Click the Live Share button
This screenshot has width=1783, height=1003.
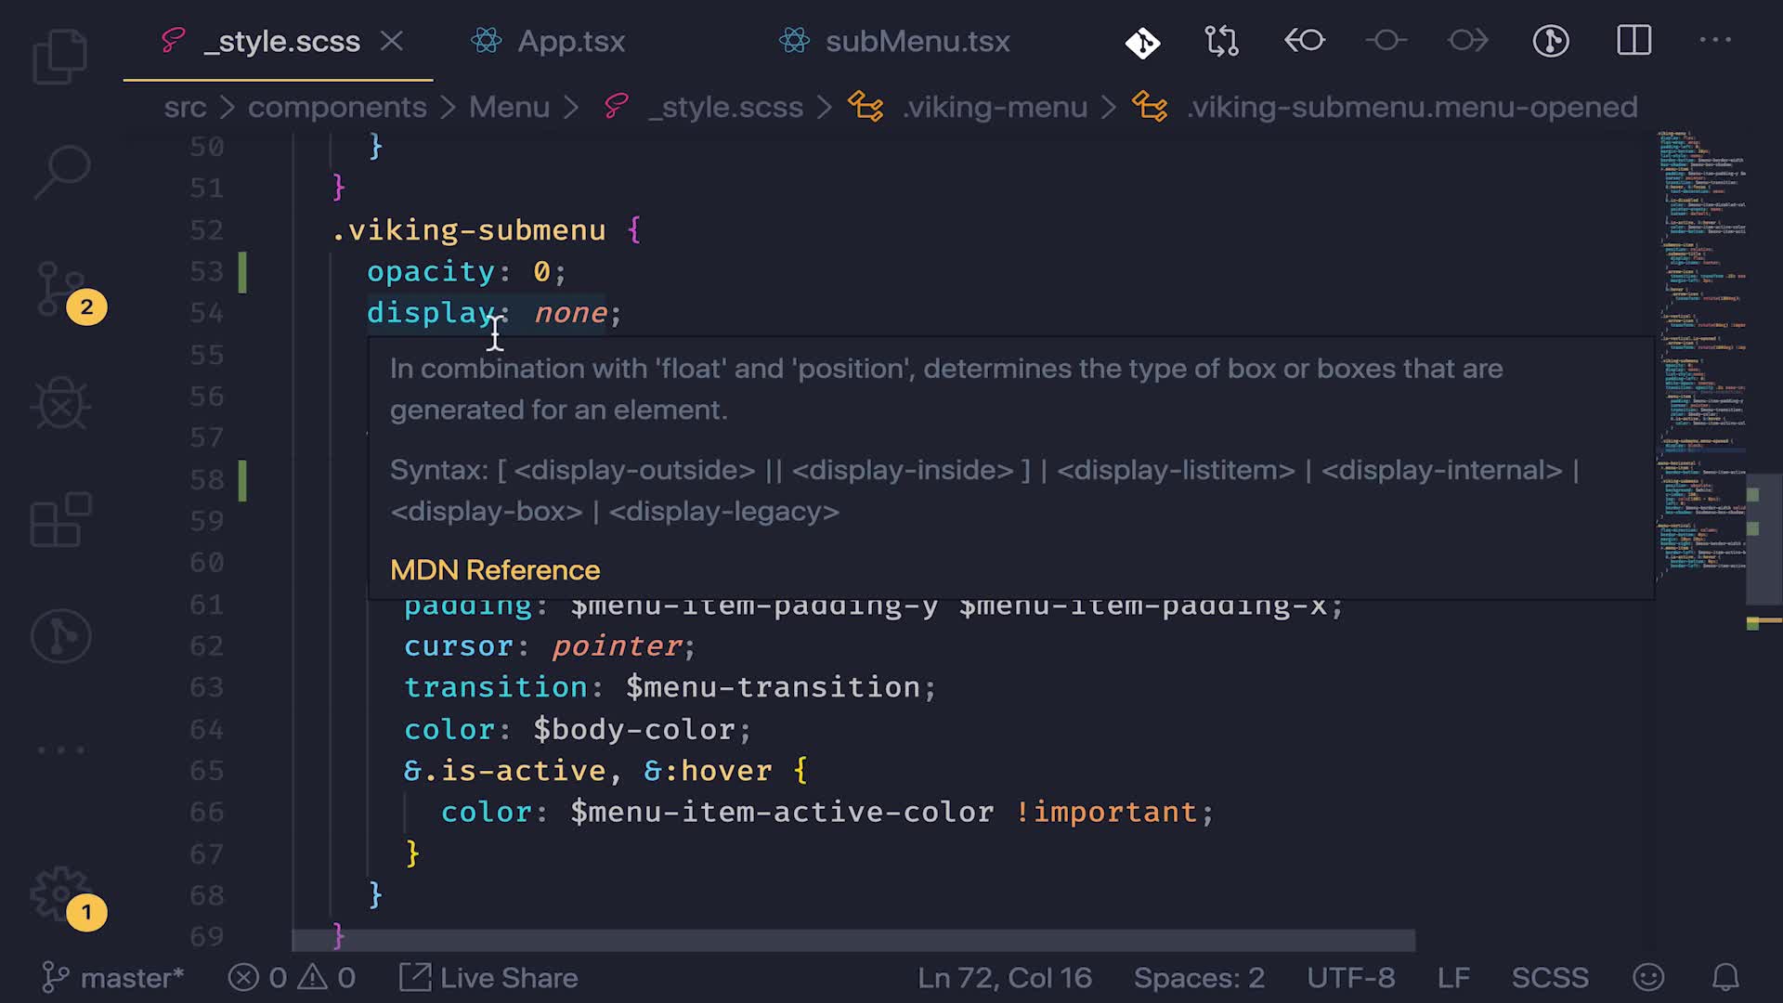[x=489, y=978]
